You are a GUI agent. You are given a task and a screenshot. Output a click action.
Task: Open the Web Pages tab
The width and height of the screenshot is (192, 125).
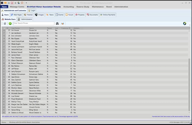tap(16, 15)
